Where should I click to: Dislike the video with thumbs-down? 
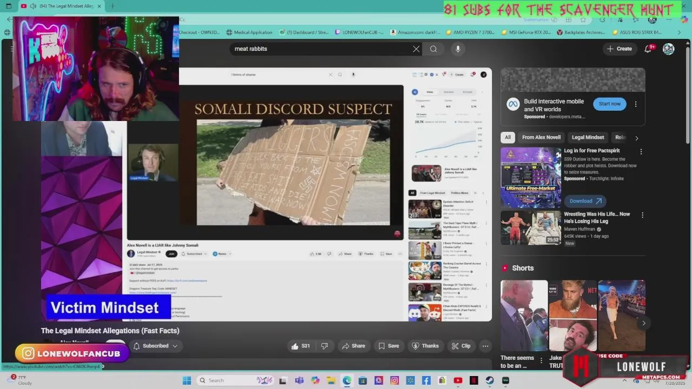point(324,346)
